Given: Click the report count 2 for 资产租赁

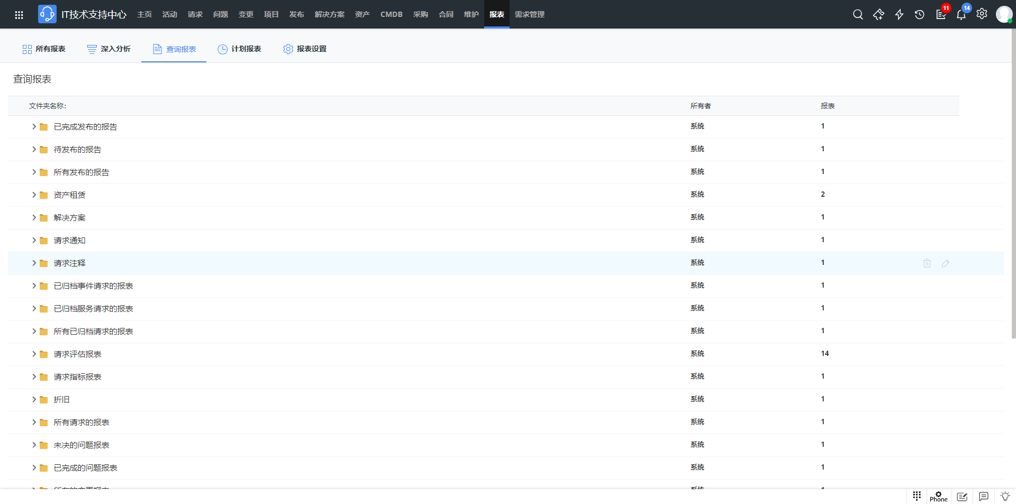Looking at the screenshot, I should pos(823,194).
